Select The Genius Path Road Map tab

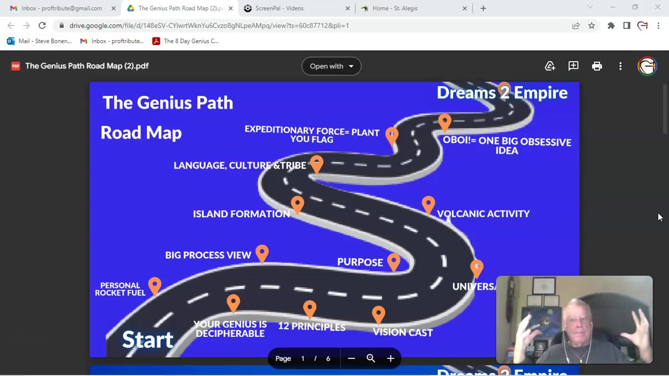179,8
